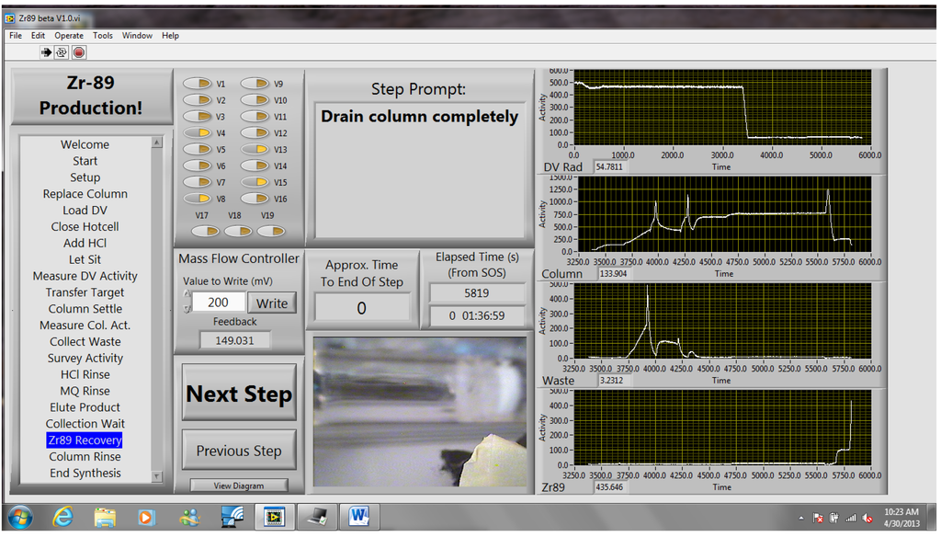This screenshot has height=537, width=941.
Task: Open the Windows Start orb
Action: click(20, 517)
